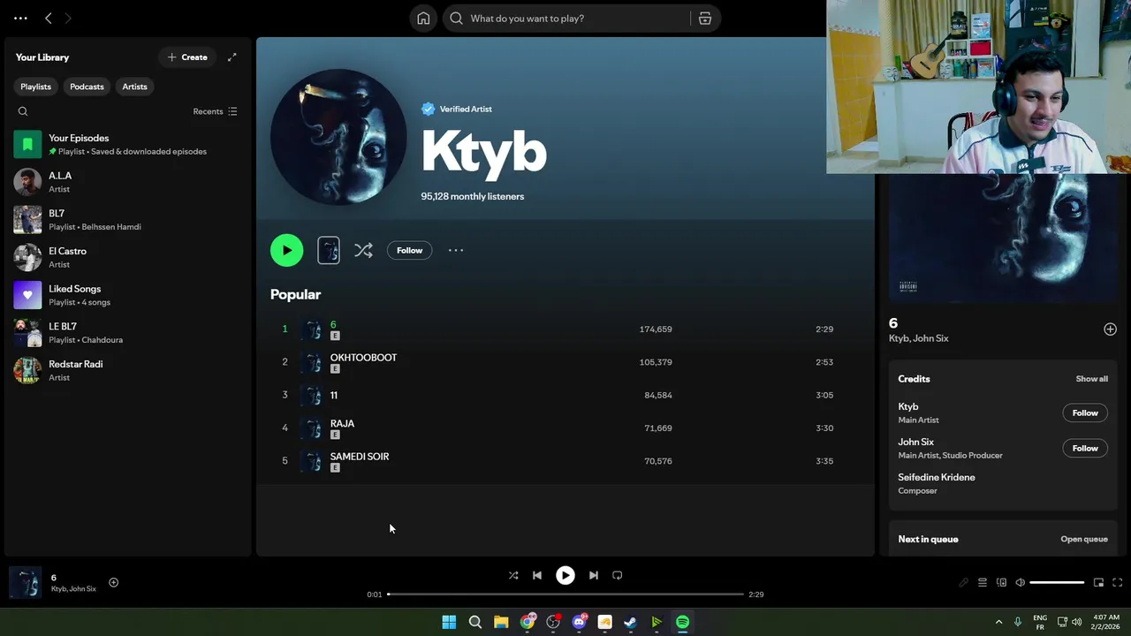Viewport: 1131px width, 636px height.
Task: Add song 6 to Liked Songs in sidebar
Action: [x=1110, y=329]
